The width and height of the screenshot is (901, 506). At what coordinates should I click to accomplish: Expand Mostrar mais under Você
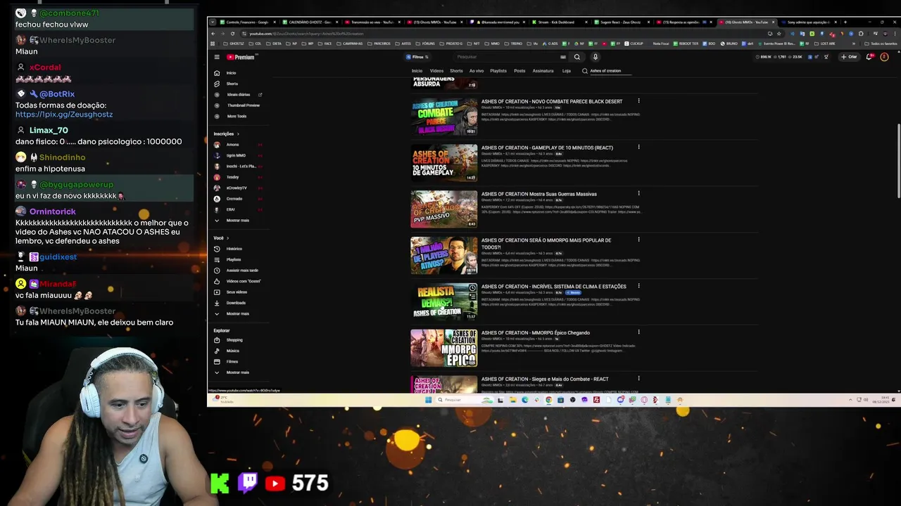coord(237,313)
